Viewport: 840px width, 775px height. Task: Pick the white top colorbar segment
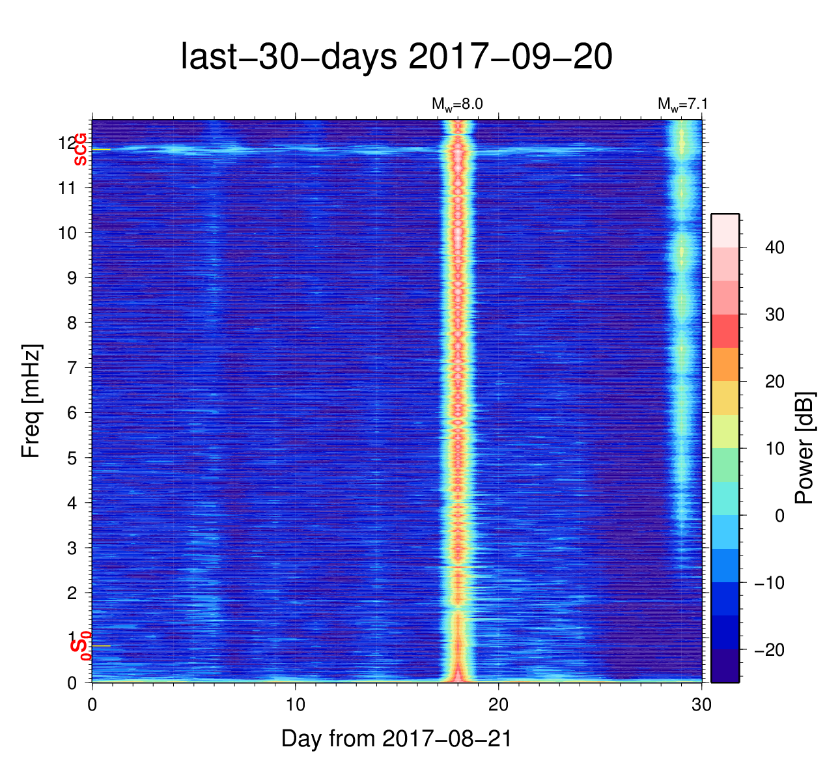pos(725,230)
